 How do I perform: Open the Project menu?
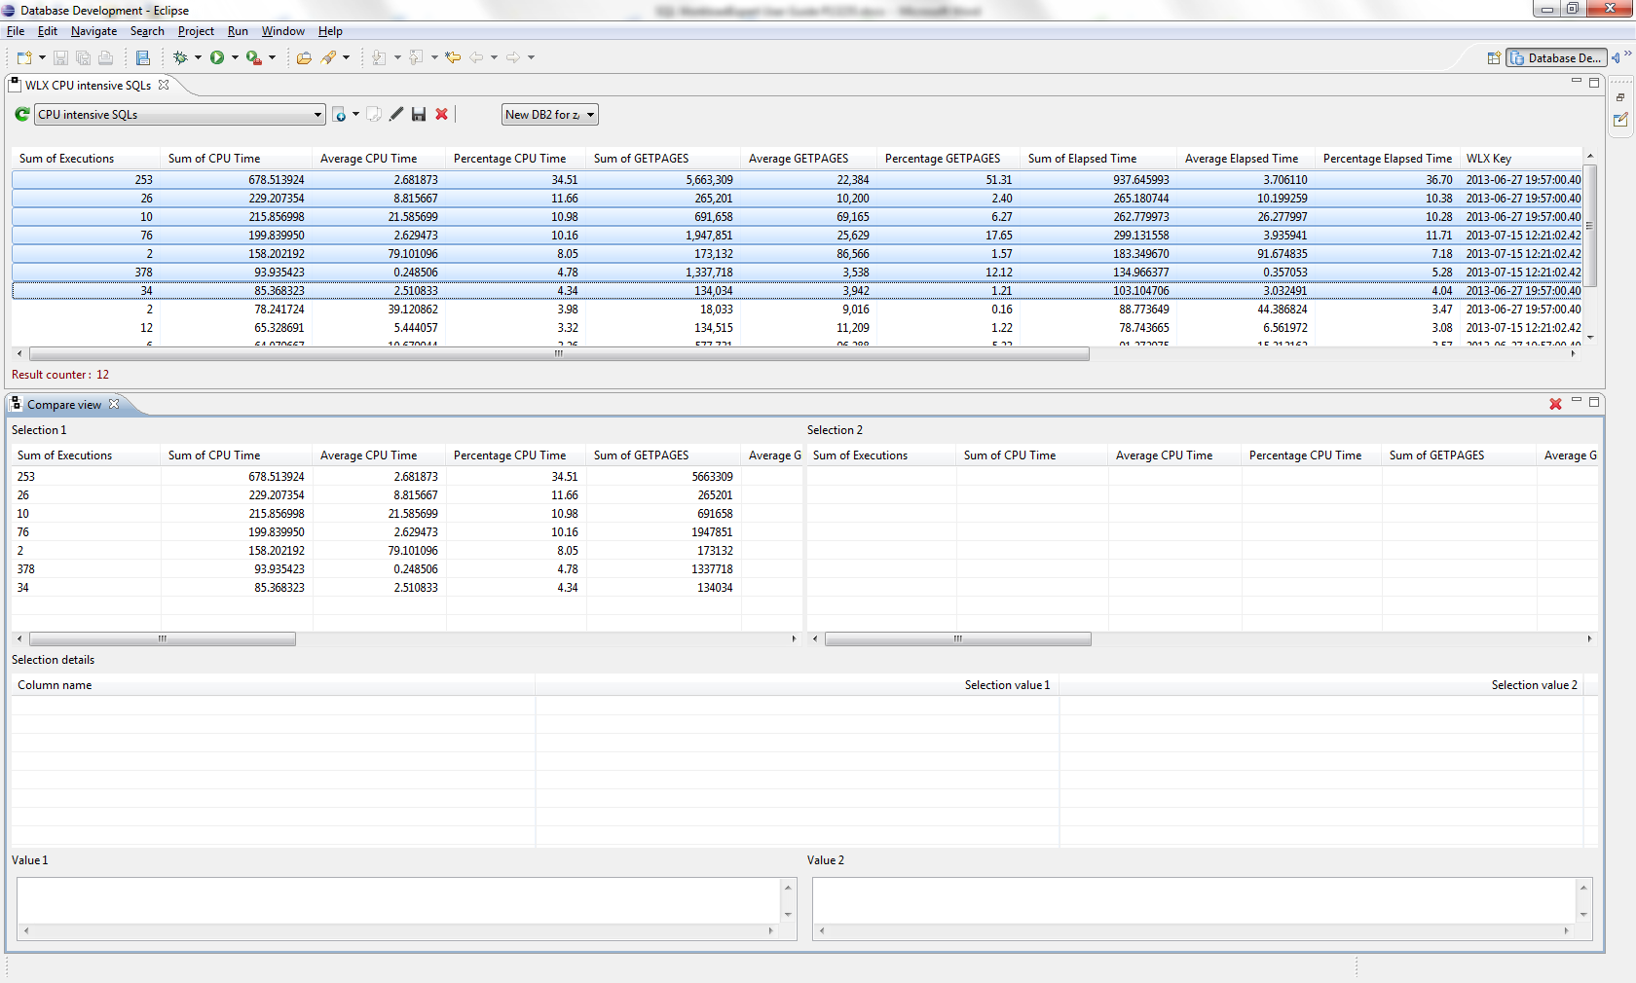click(196, 31)
